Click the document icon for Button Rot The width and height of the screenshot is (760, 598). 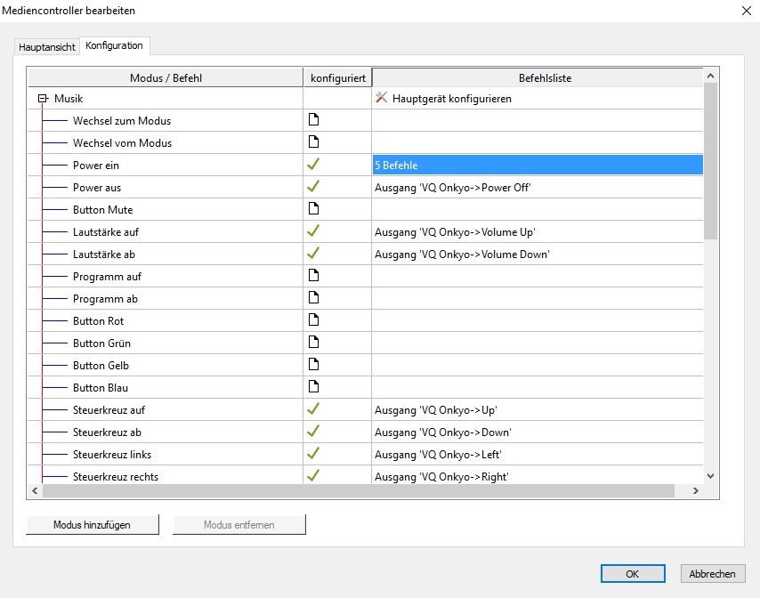coord(312,320)
